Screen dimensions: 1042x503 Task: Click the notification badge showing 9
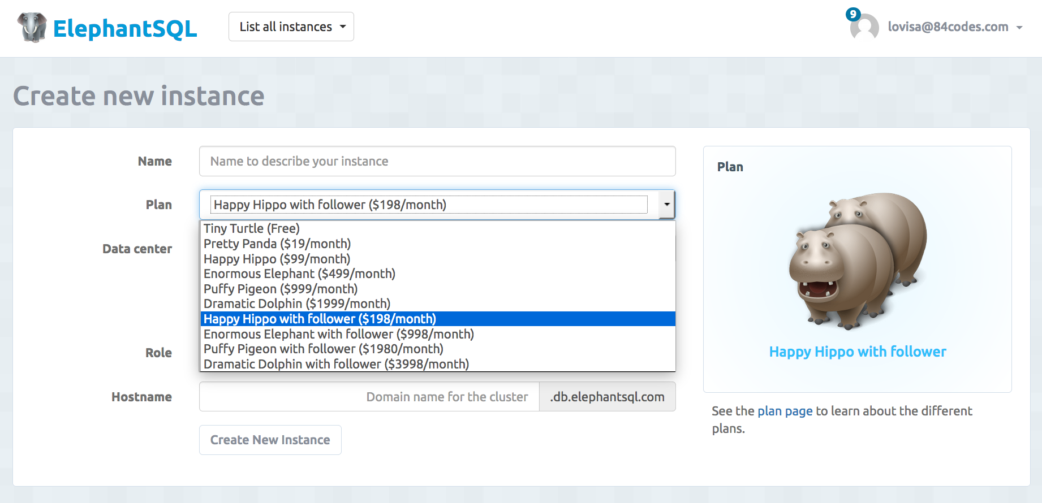(x=853, y=14)
